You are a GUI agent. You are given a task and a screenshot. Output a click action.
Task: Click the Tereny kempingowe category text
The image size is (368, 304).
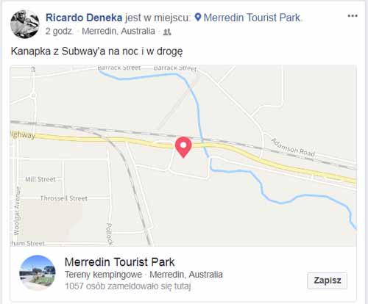point(103,275)
